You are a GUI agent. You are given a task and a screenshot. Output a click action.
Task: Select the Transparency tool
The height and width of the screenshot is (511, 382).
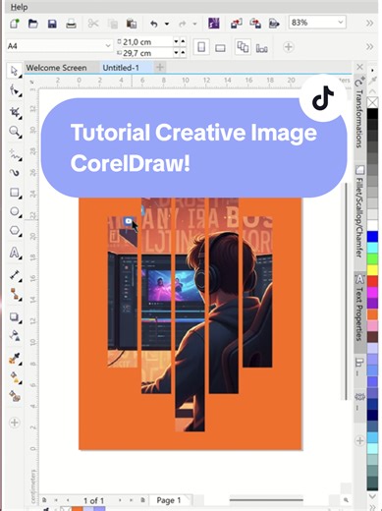[x=15, y=336]
